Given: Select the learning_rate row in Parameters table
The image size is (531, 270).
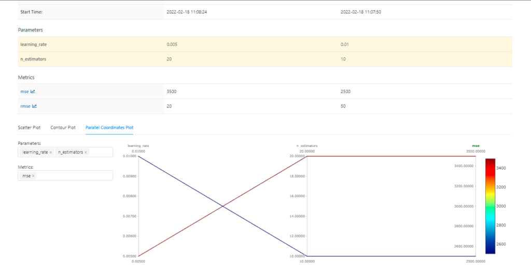Looking at the screenshot, I should [x=34, y=44].
